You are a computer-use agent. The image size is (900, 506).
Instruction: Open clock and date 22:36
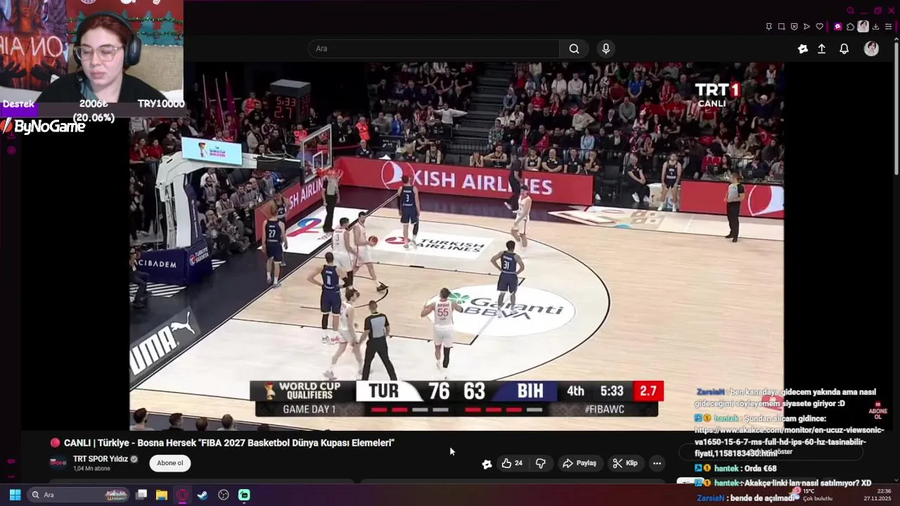877,495
